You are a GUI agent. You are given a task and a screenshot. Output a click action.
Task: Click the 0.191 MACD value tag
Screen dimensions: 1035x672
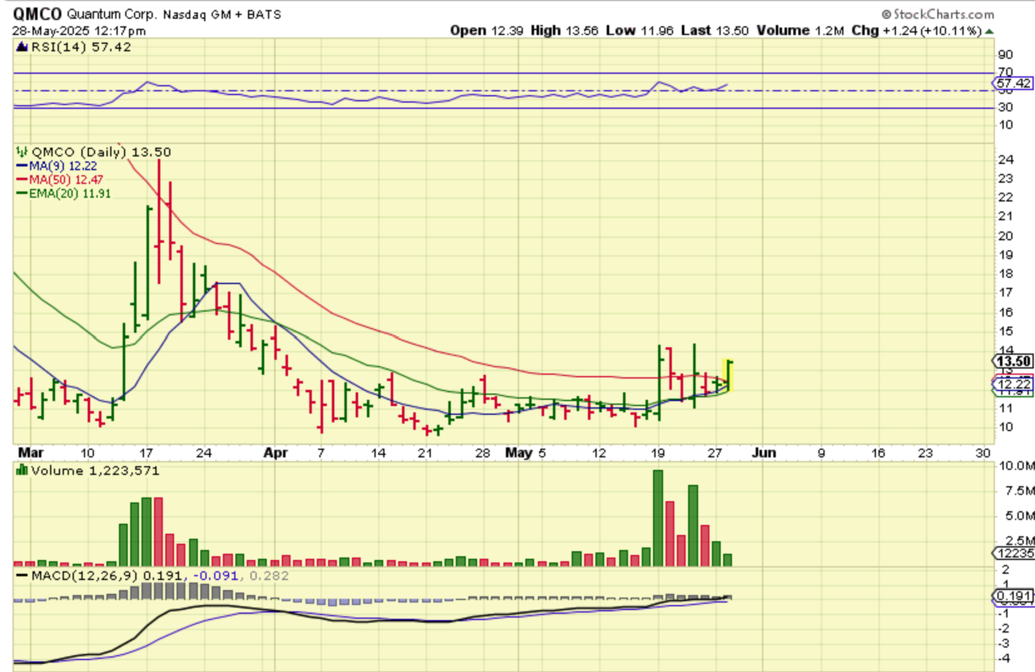[1013, 596]
